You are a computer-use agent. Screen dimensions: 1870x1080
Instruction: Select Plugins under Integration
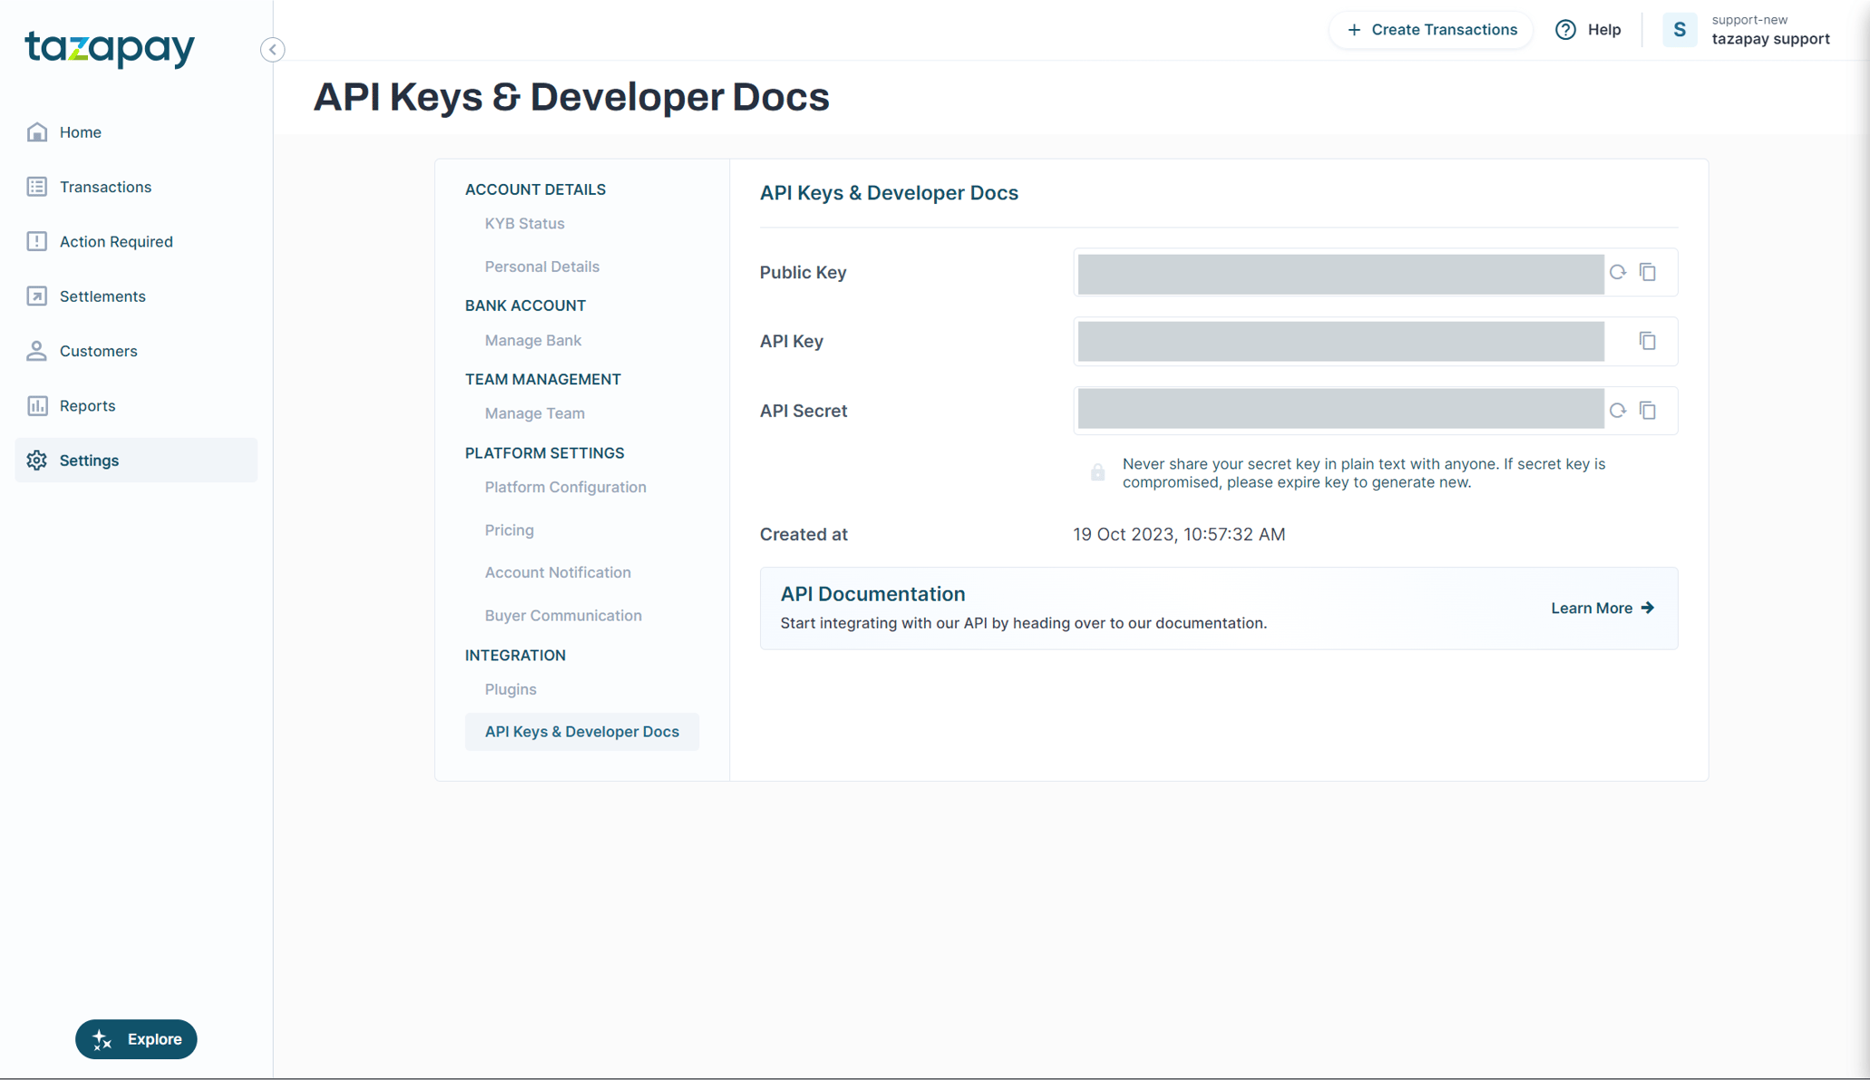pos(510,689)
